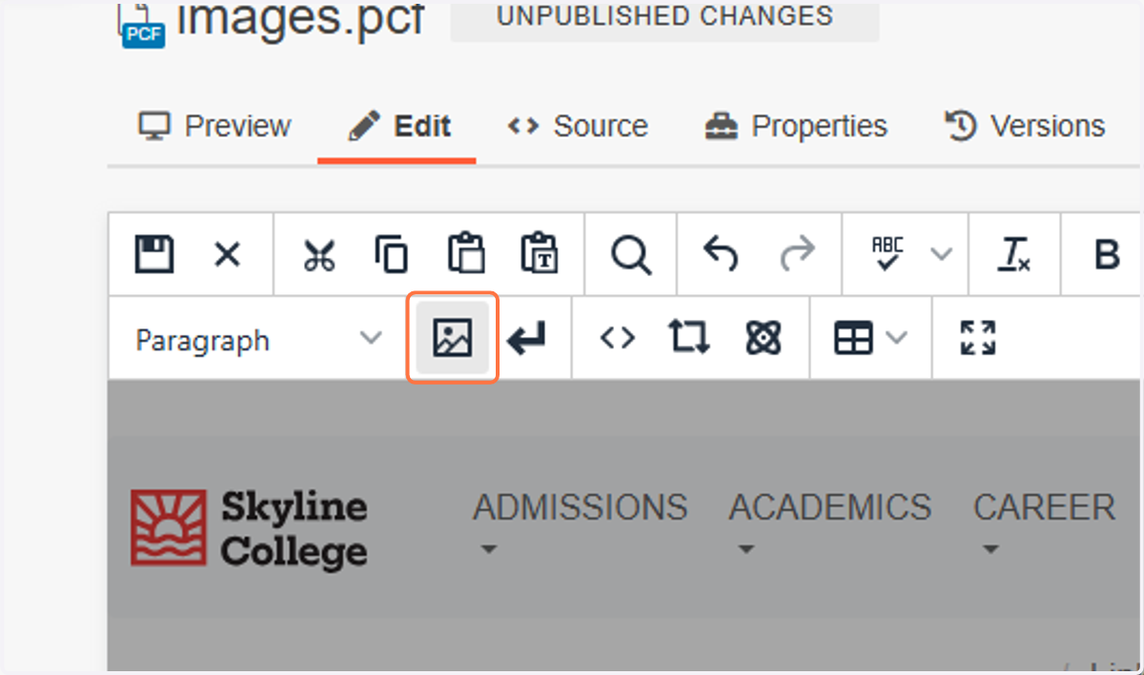Open source code angle brackets icon

coord(617,337)
